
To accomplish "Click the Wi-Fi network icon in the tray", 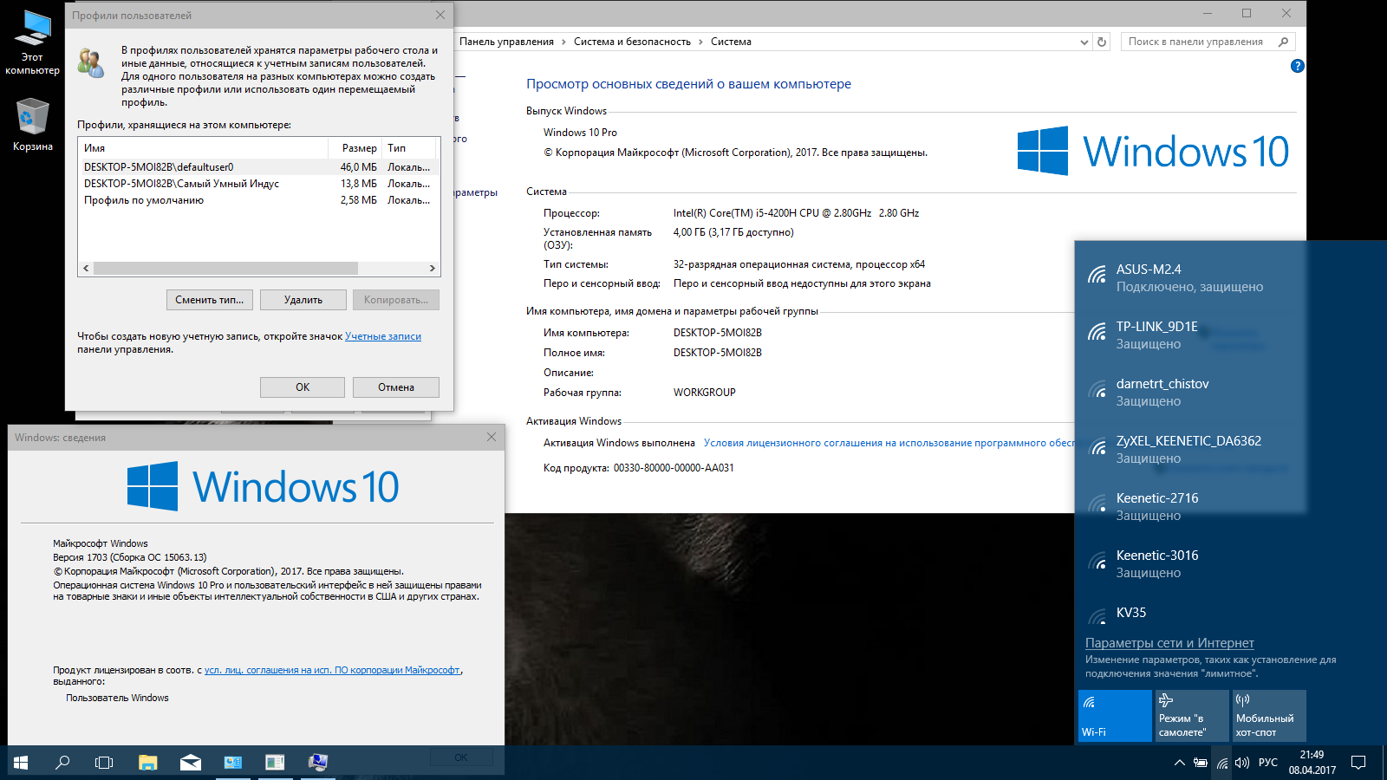I will point(1222,763).
